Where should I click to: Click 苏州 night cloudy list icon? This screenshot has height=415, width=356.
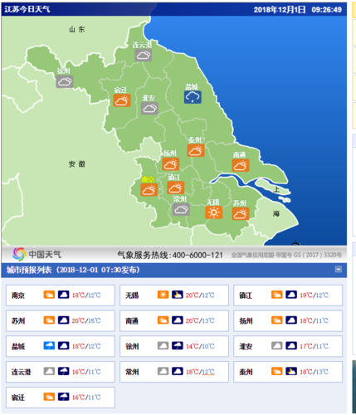point(63,320)
